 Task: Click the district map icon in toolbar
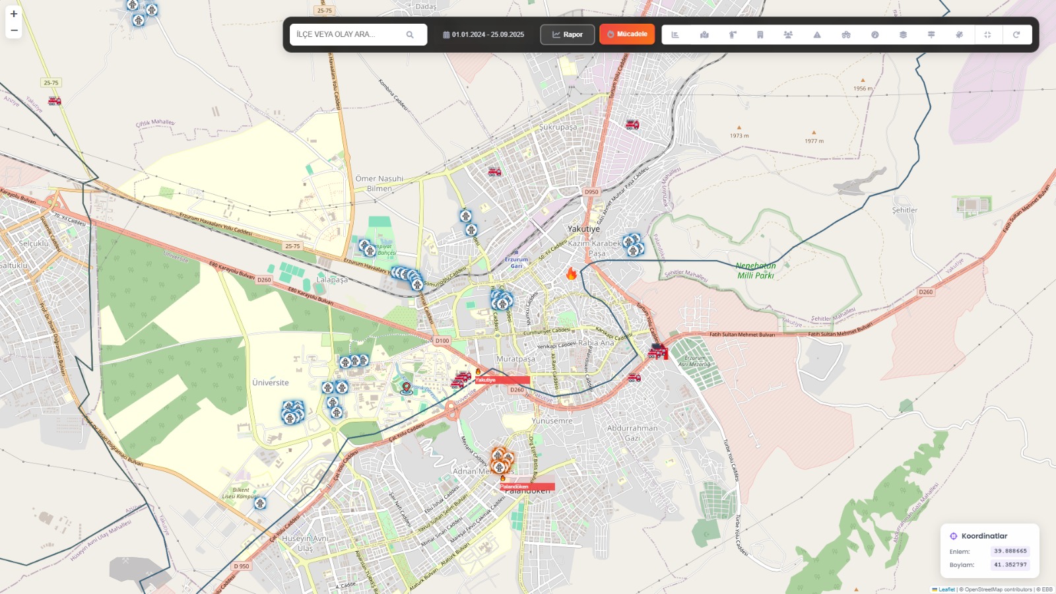tap(704, 34)
